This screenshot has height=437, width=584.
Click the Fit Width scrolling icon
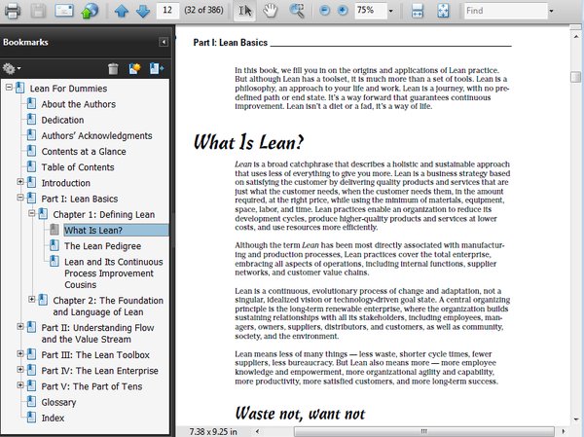[x=418, y=11]
